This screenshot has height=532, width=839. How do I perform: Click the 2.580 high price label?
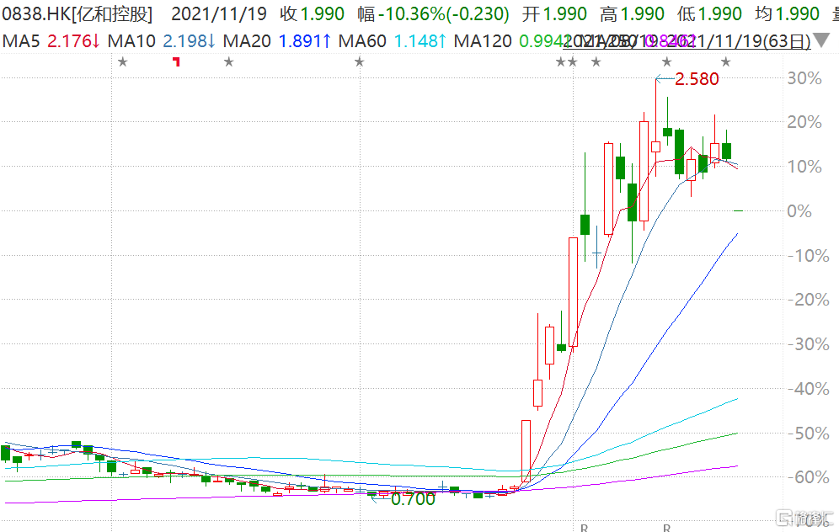click(x=697, y=80)
